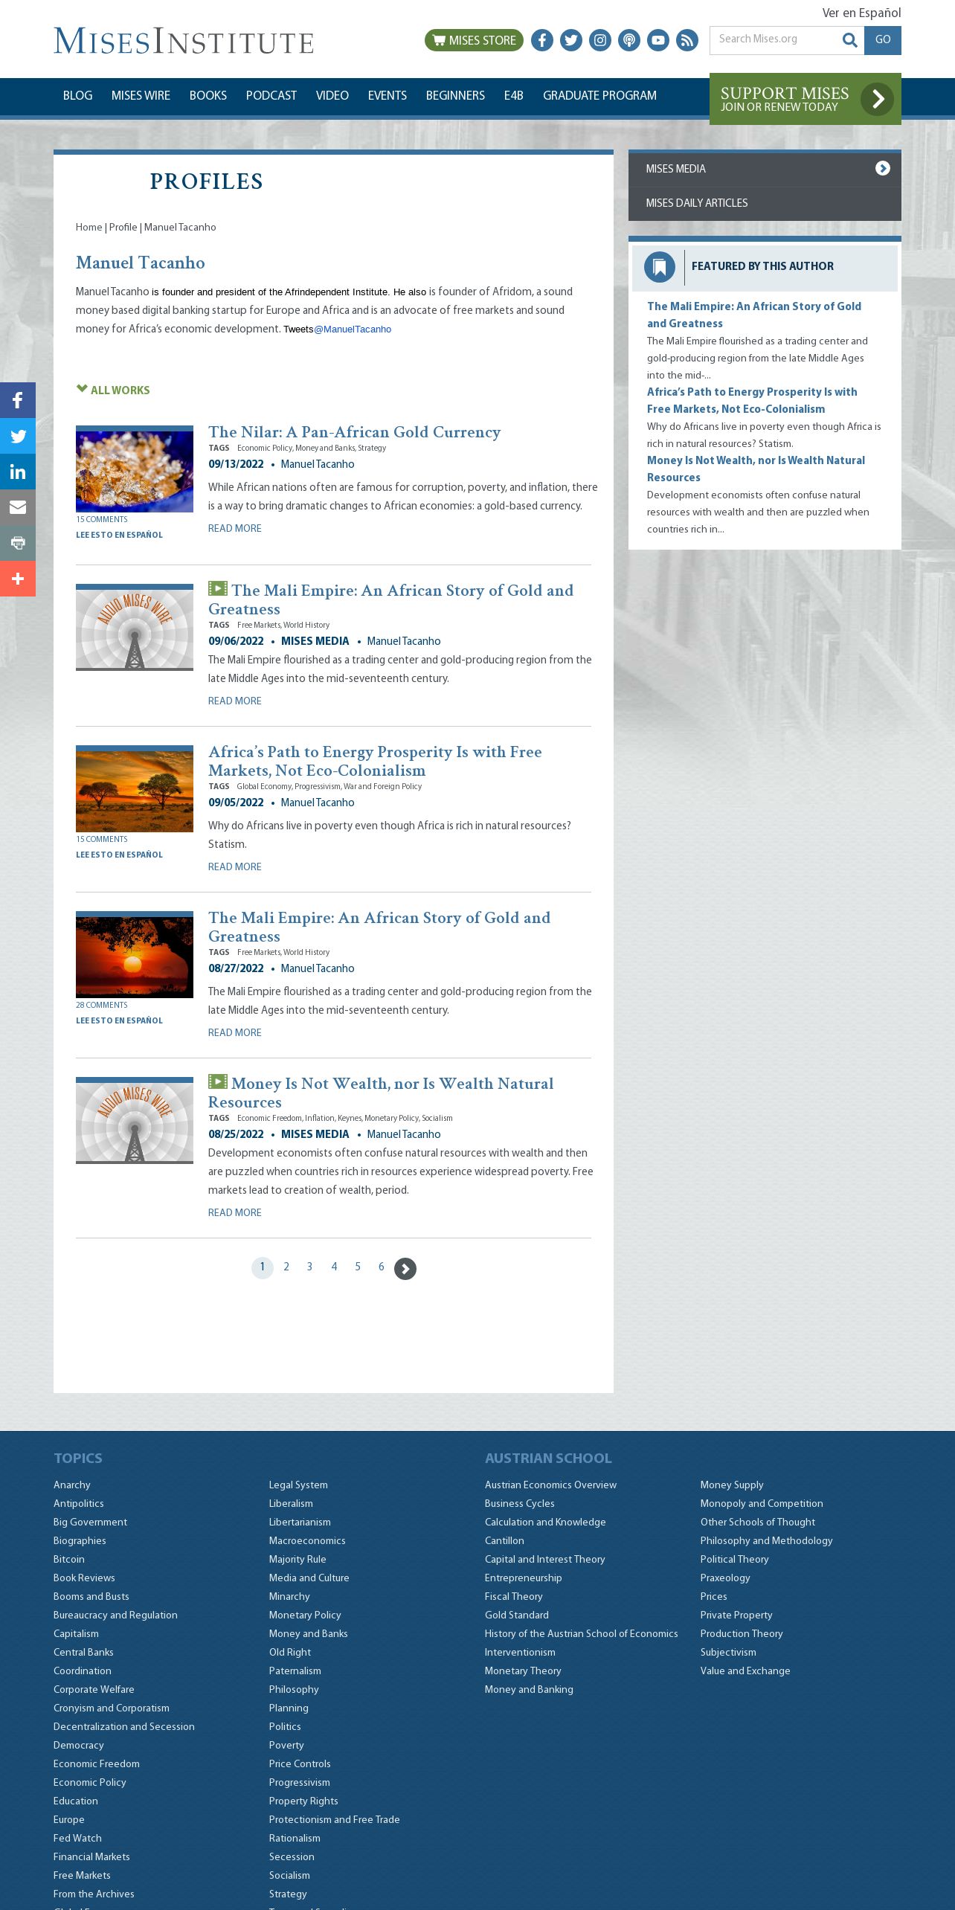955x1910 pixels.
Task: Click the Featured By This Author bookmark icon
Action: pos(660,266)
